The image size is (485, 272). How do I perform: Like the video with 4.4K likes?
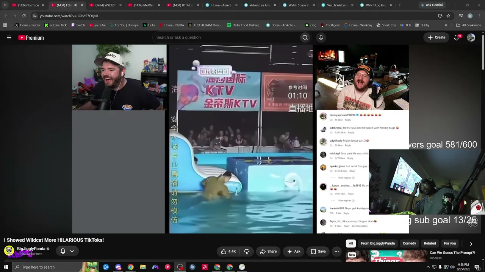[228, 251]
